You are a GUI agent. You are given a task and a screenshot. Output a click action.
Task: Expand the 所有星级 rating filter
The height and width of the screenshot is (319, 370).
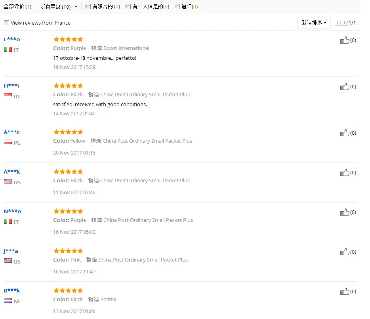click(x=59, y=7)
